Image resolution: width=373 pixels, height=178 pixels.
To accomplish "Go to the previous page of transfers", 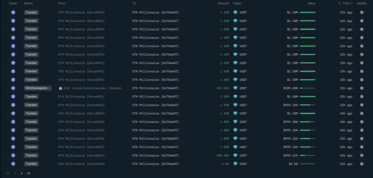I will (15, 173).
